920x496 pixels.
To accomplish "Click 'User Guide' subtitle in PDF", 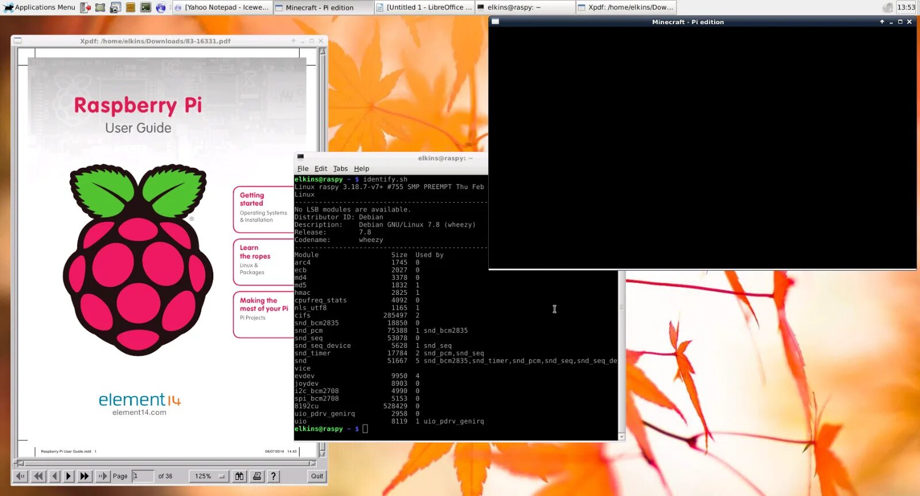I will (138, 128).
